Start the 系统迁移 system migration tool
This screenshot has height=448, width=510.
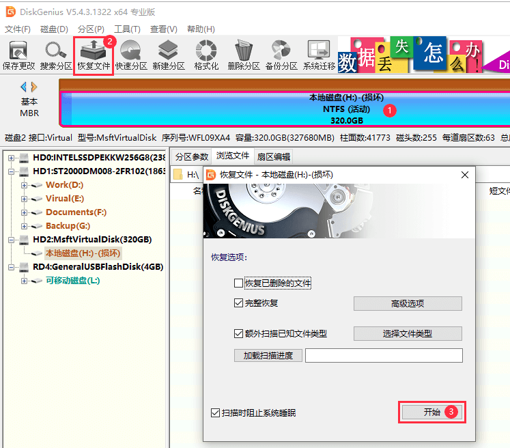click(x=319, y=55)
